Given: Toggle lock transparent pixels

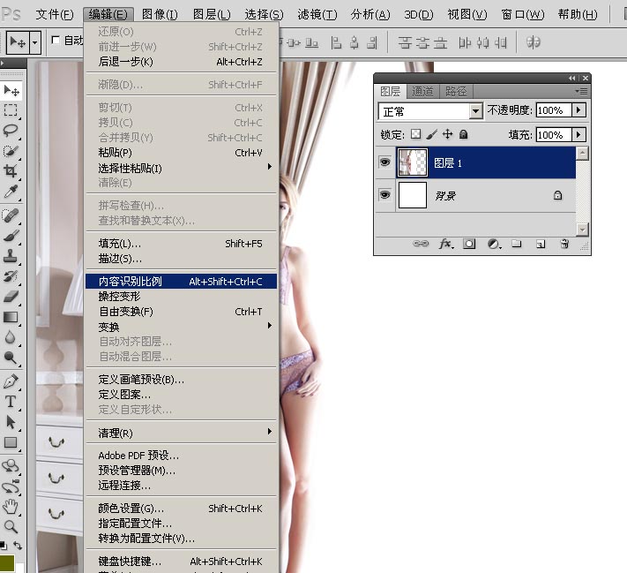Looking at the screenshot, I should click(416, 134).
